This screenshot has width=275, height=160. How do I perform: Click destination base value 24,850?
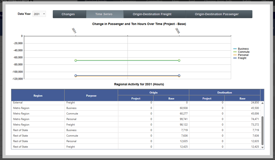(x=255, y=102)
